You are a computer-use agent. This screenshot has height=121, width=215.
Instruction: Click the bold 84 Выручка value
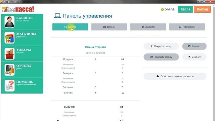pyautogui.click(x=122, y=107)
